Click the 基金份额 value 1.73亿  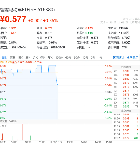coord(126,38)
